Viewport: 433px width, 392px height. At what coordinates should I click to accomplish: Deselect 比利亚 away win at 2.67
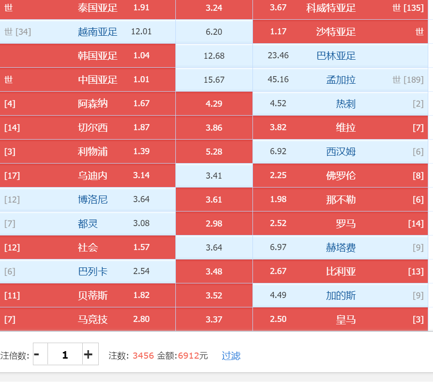pyautogui.click(x=340, y=272)
